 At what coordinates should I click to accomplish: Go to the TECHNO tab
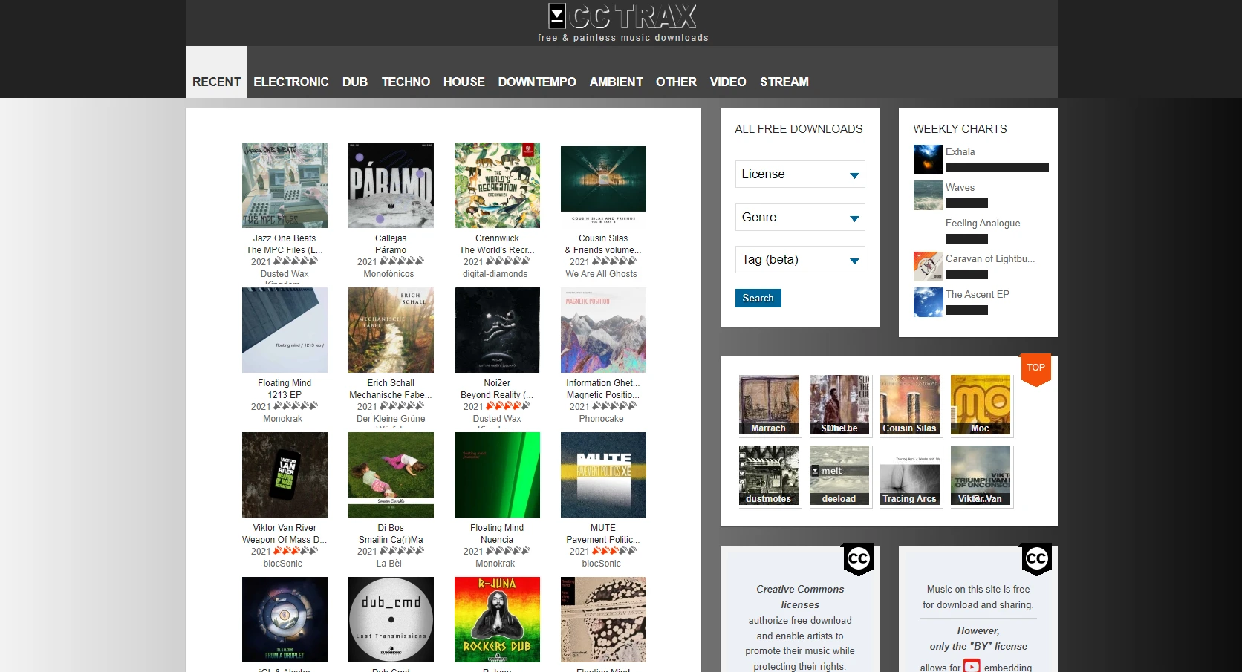406,82
